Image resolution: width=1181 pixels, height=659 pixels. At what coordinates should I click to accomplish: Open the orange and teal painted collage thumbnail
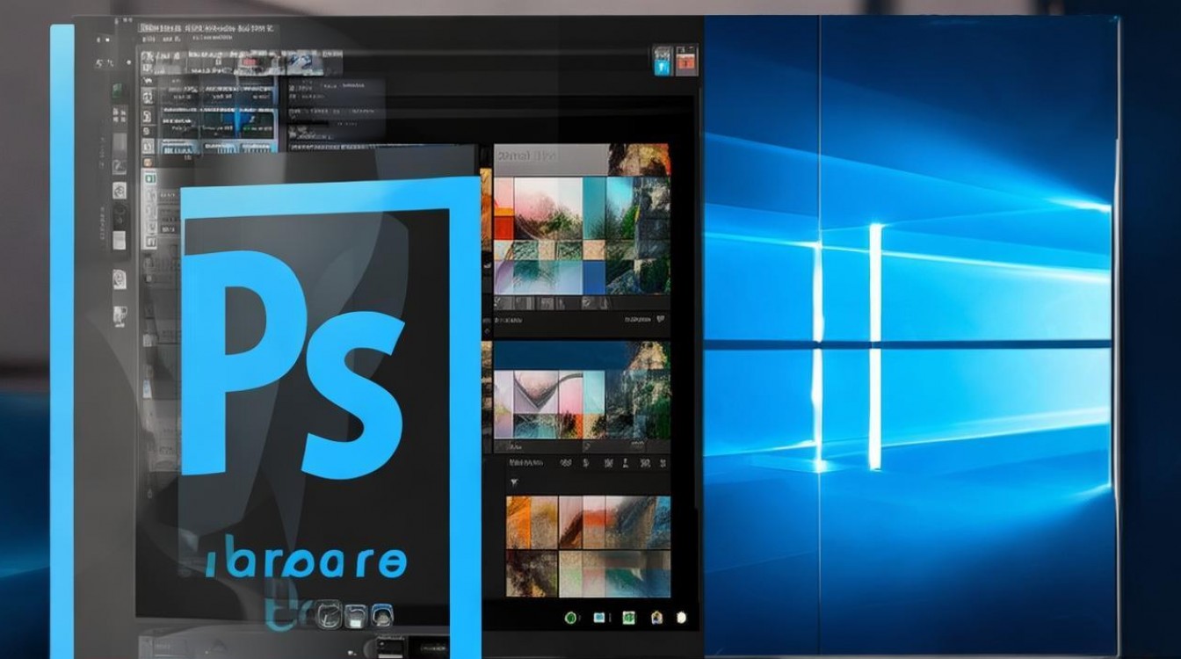588,547
